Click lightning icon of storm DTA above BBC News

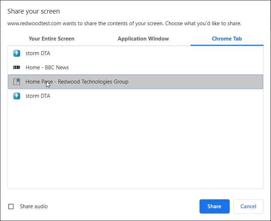pyautogui.click(x=17, y=53)
